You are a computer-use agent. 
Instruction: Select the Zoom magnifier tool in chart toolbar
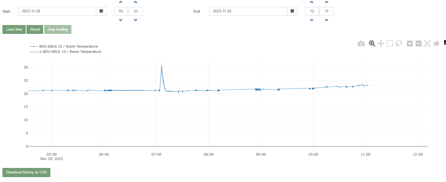[x=372, y=44]
